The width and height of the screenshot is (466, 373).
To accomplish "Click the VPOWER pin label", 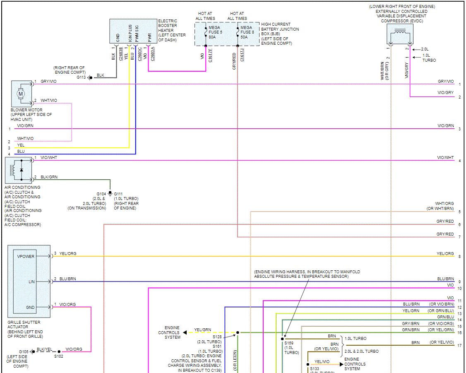I will (x=26, y=256).
